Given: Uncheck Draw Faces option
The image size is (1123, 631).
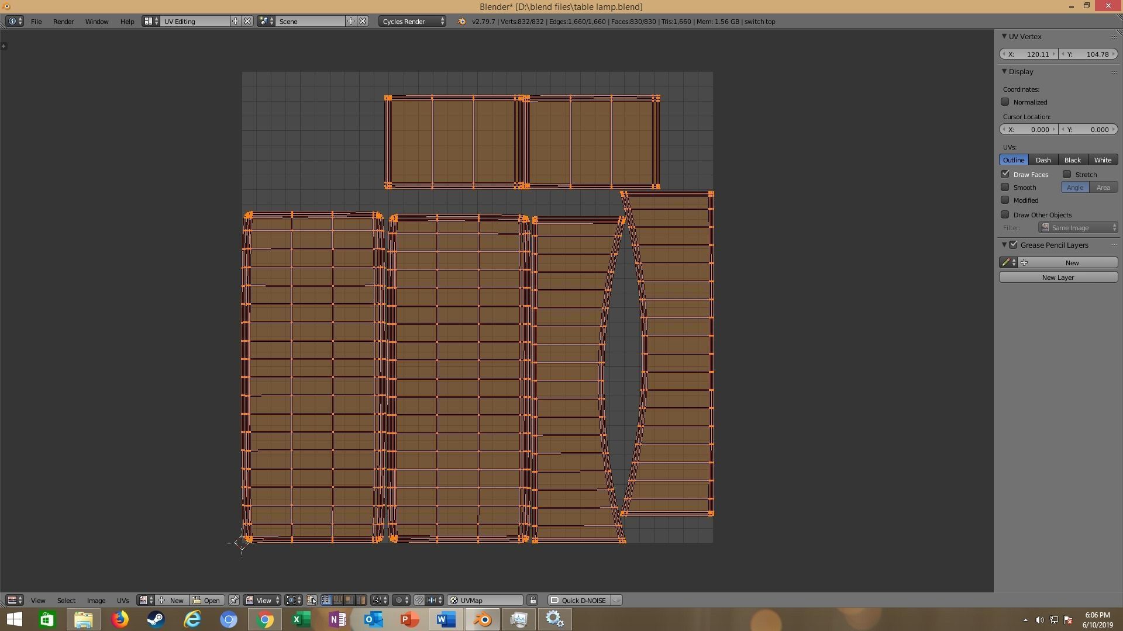Looking at the screenshot, I should [1005, 174].
